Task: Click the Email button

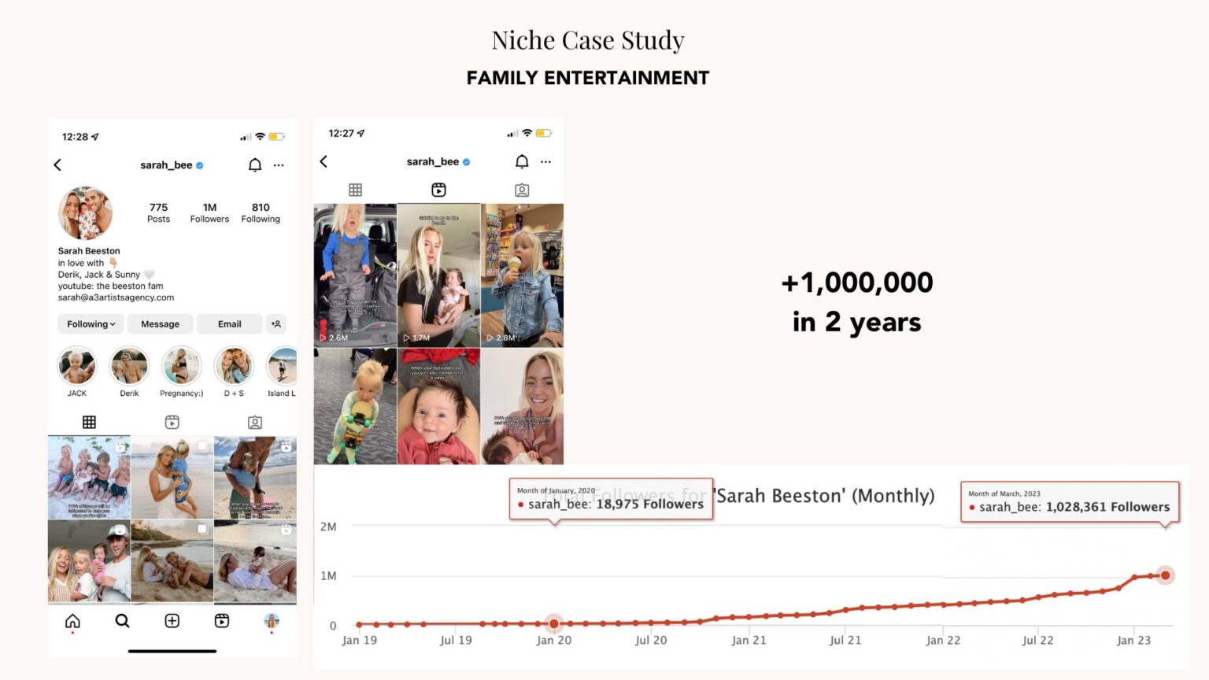Action: (x=229, y=323)
